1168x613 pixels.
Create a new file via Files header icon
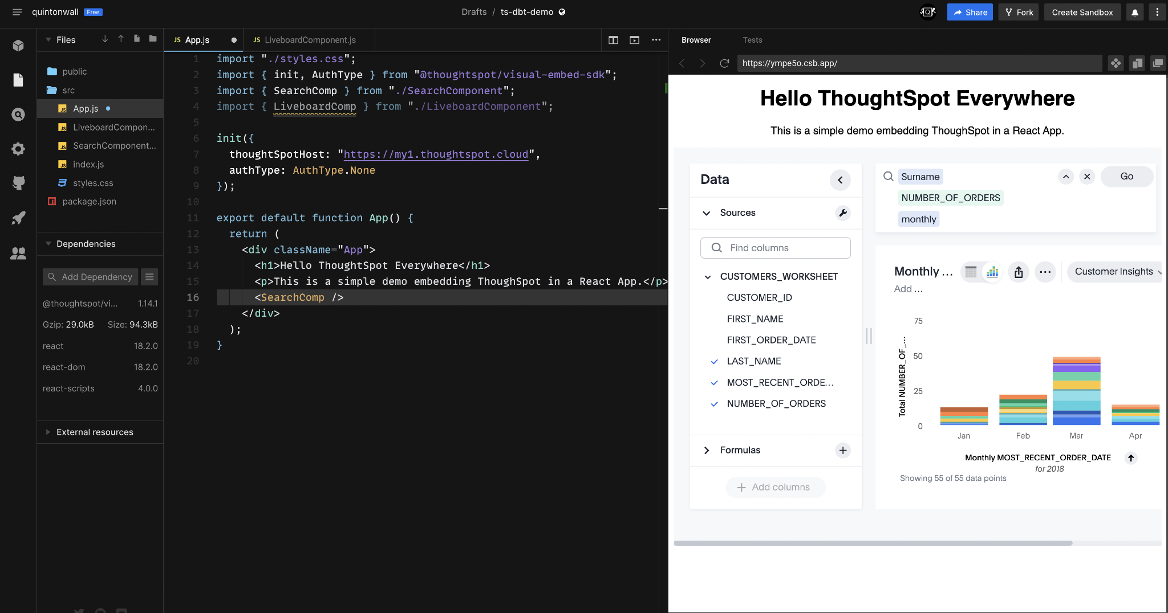(137, 39)
